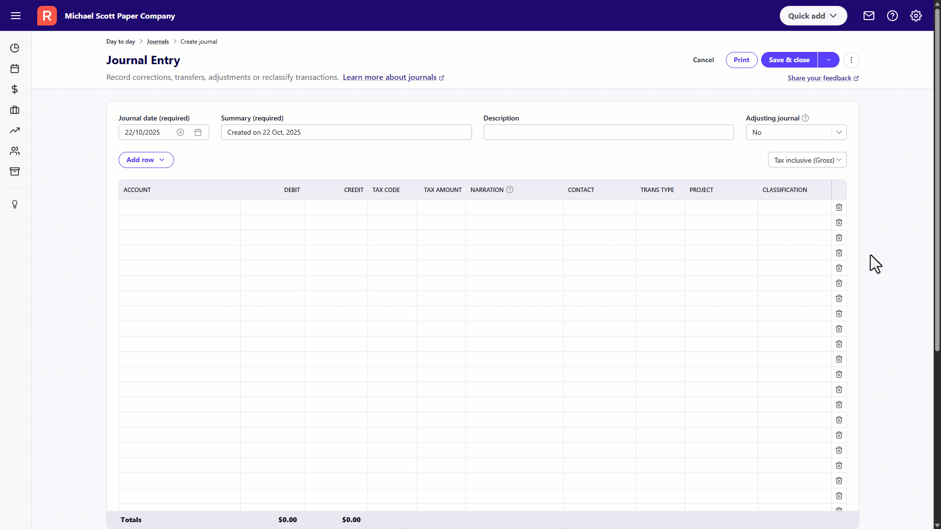Click into the Description input field

point(608,132)
